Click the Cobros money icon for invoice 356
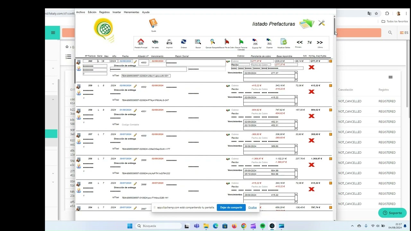Image resolution: width=411 pixels, height=231 pixels. click(228, 159)
